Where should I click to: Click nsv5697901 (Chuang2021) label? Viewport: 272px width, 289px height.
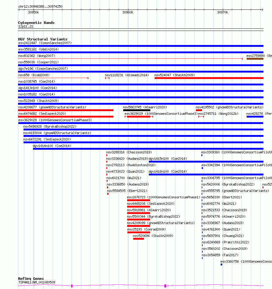pyautogui.click(x=223, y=236)
